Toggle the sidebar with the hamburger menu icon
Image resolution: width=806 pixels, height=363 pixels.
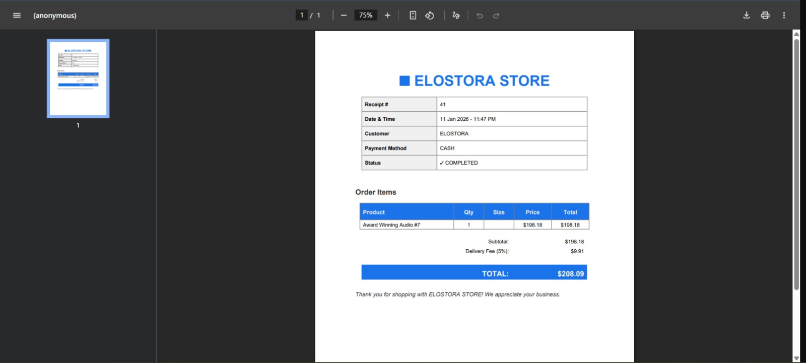pos(17,15)
